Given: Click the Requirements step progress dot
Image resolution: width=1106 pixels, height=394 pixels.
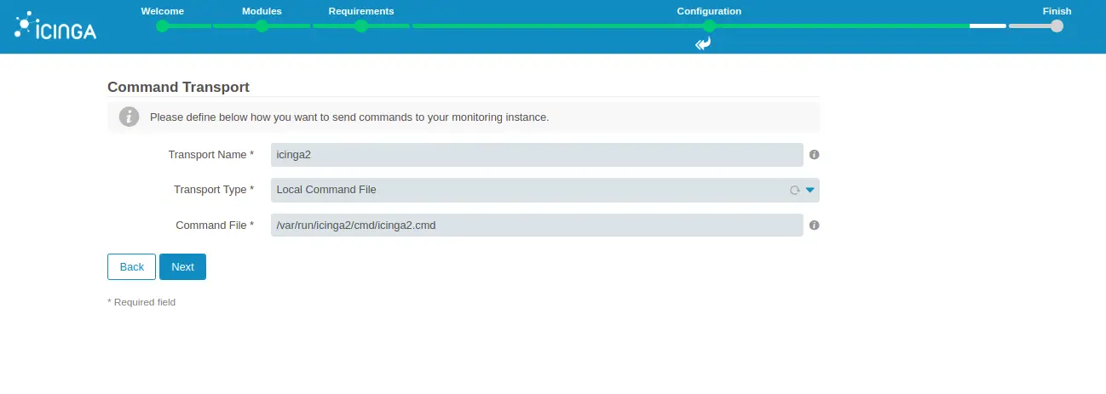Looking at the screenshot, I should pyautogui.click(x=361, y=26).
